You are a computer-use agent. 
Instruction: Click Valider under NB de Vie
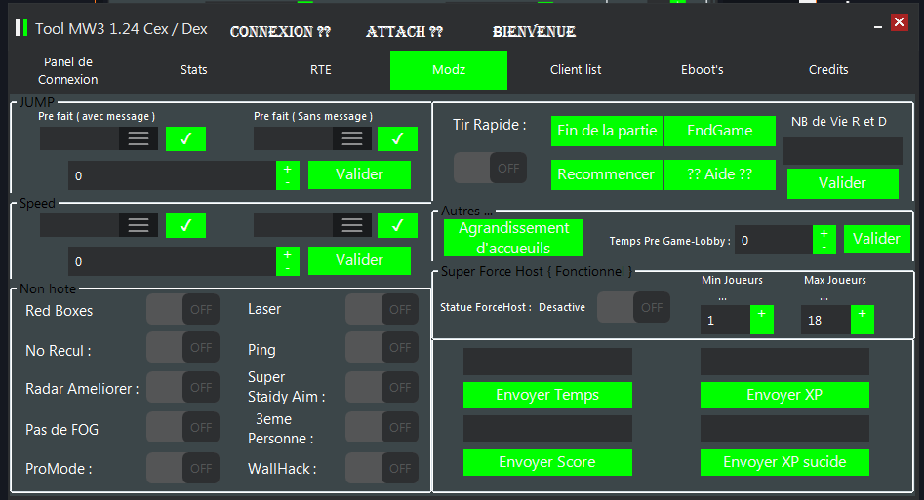843,183
